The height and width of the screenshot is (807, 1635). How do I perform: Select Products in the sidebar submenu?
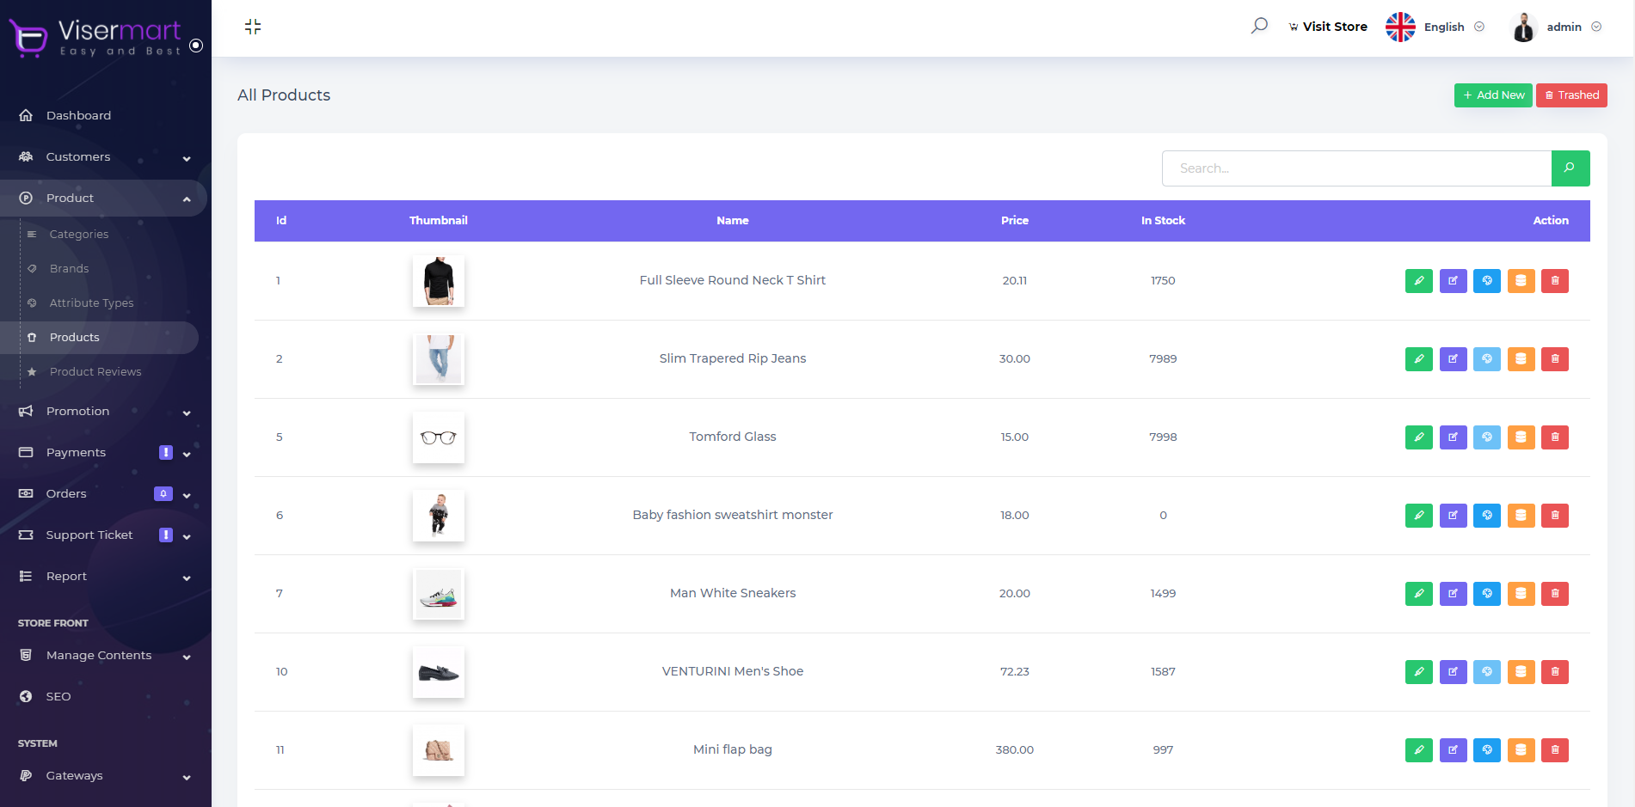(100, 338)
